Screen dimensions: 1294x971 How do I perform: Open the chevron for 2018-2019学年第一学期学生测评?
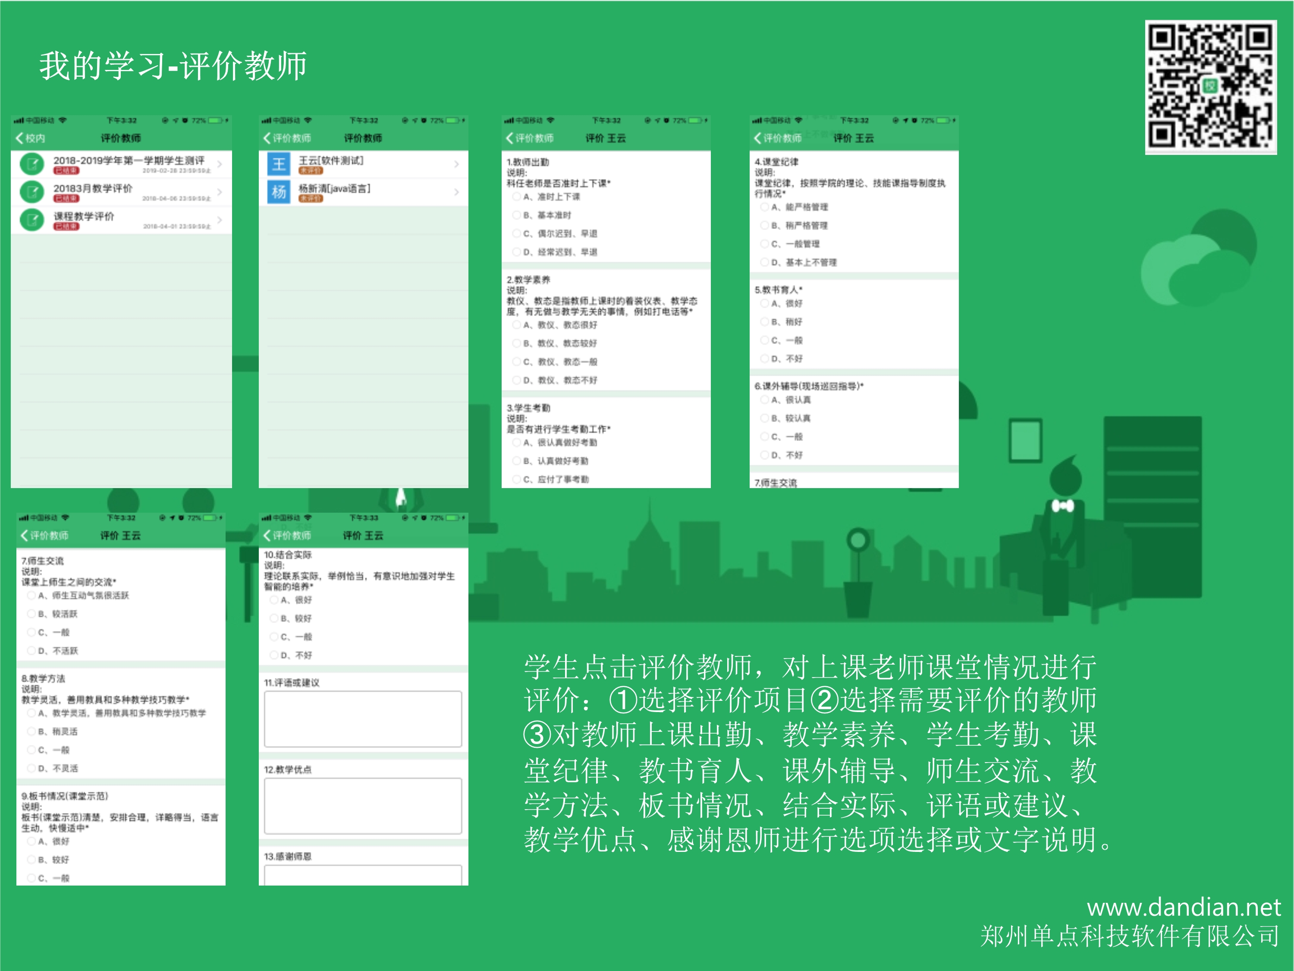220,164
